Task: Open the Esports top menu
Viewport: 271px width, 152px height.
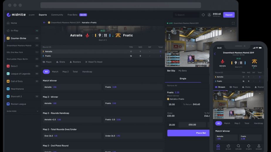Action: [43, 15]
